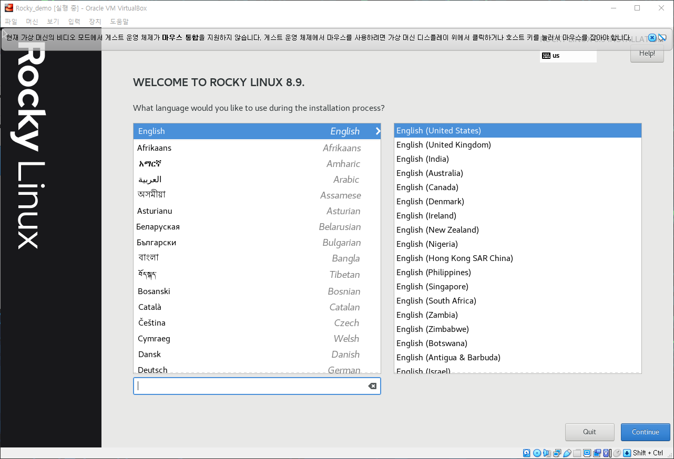Viewport: 674px width, 459px height.
Task: Select Amharic in the language list
Action: point(257,164)
